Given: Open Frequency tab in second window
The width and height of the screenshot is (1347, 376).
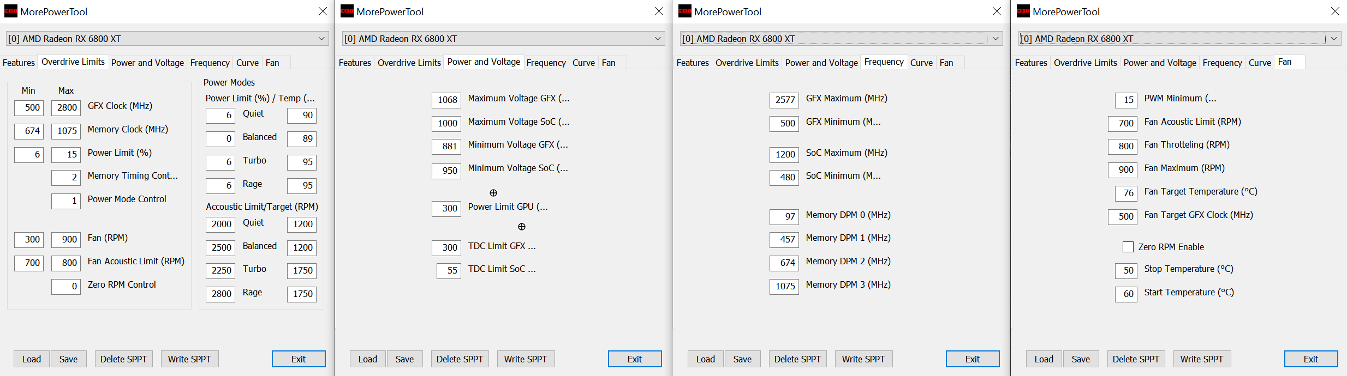Looking at the screenshot, I should [x=546, y=63].
